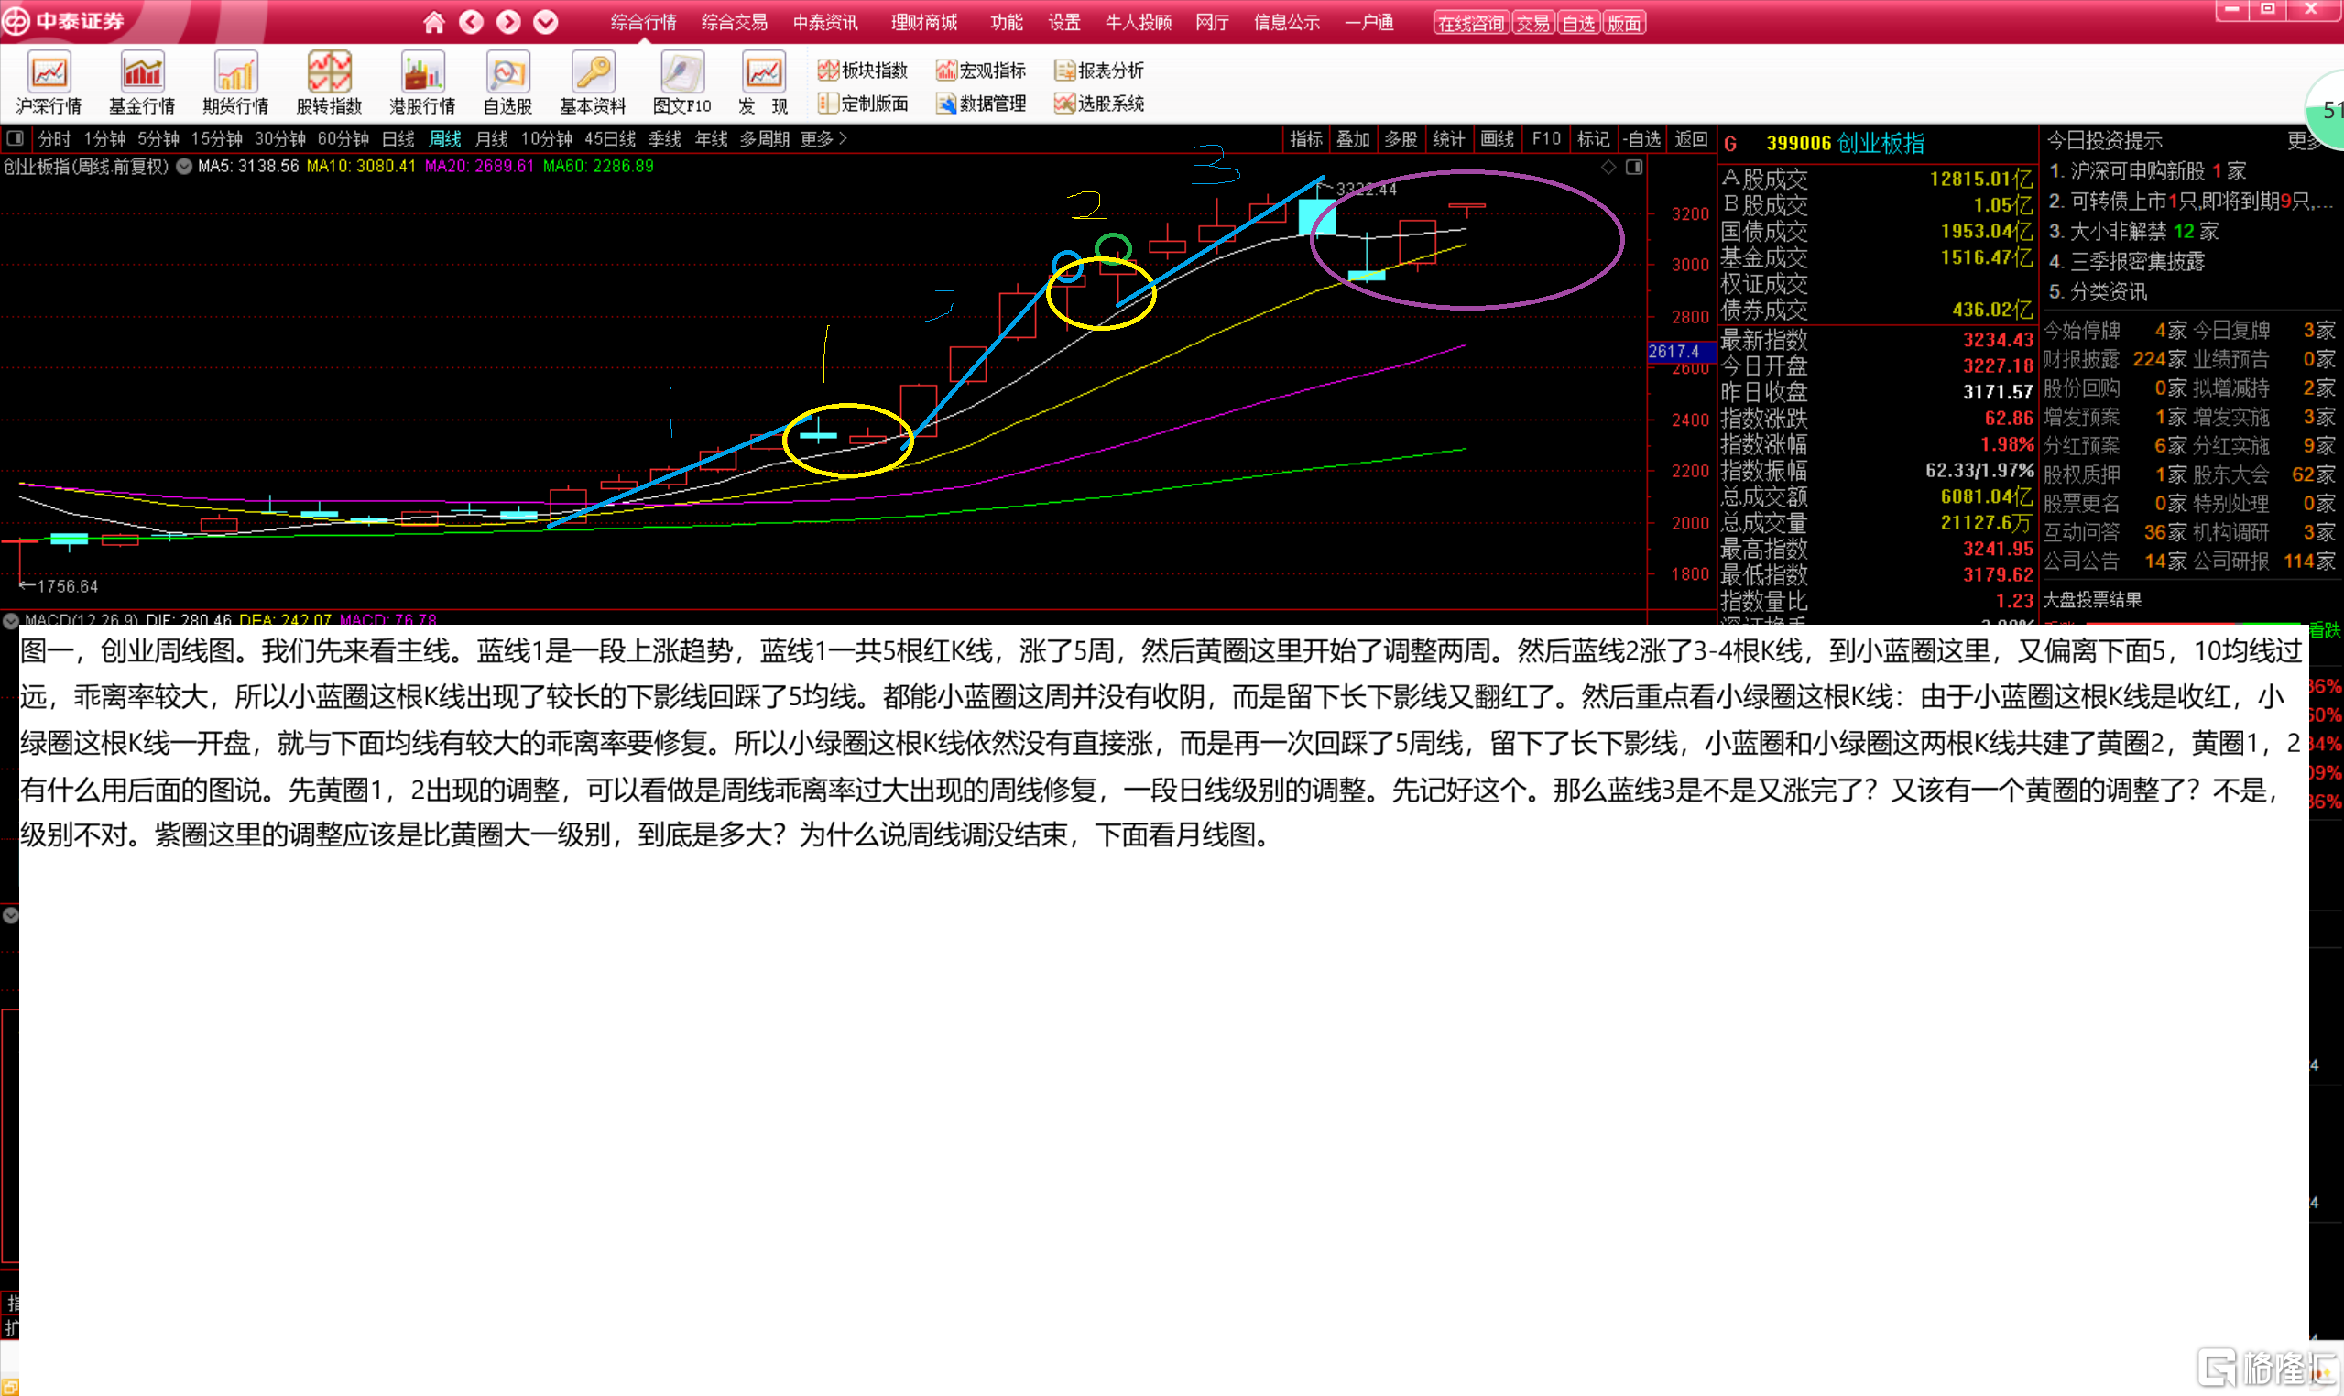Viewport: 2344px width, 1396px height.
Task: Open the dropdown next to 创业板指 chart title
Action: [184, 167]
